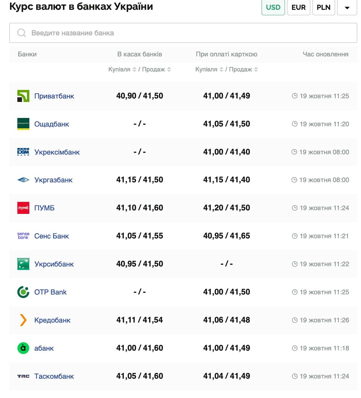
Task: Click the Sense Bank logo icon
Action: pos(23,236)
